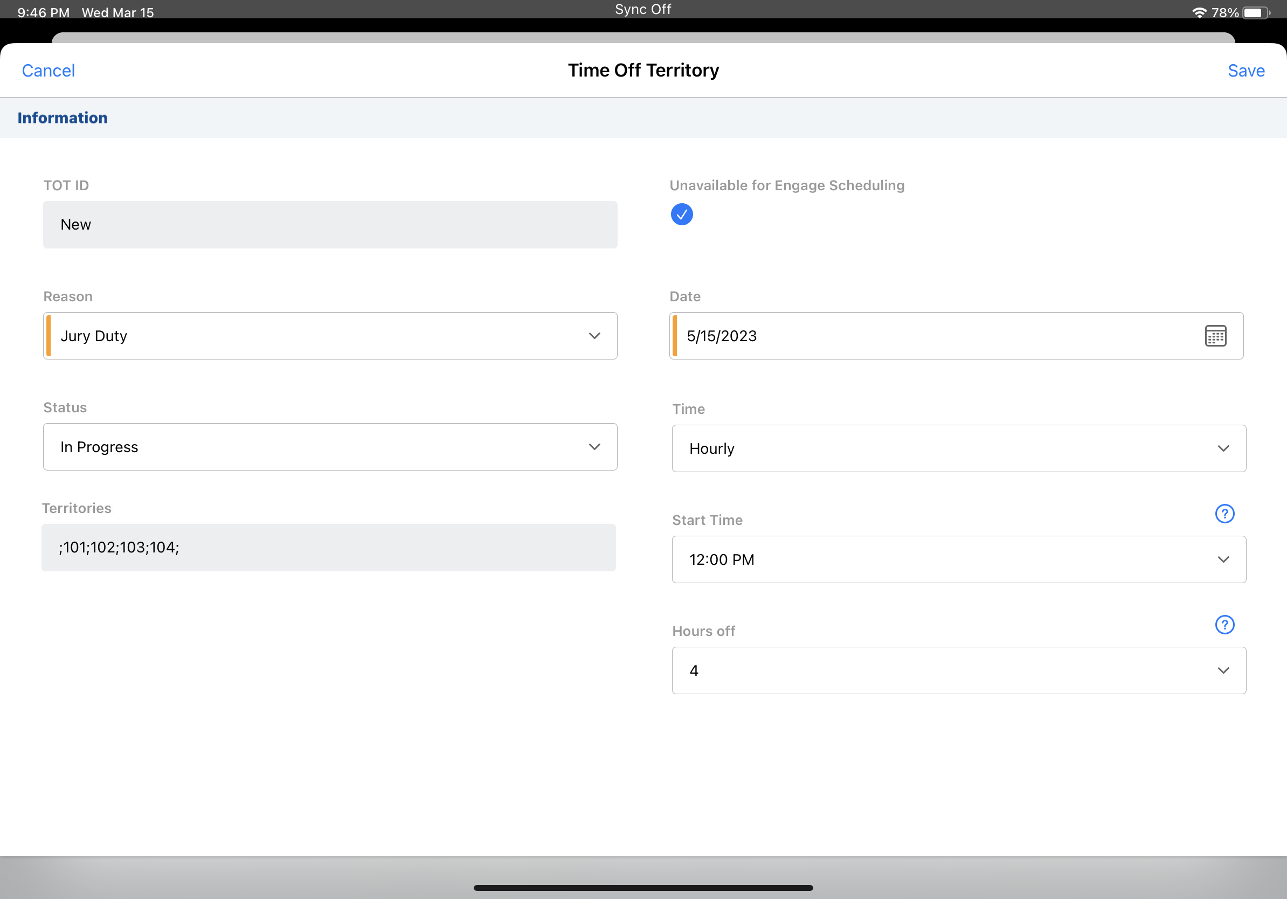Click Wed Mar 15 in the status bar

pyautogui.click(x=117, y=12)
